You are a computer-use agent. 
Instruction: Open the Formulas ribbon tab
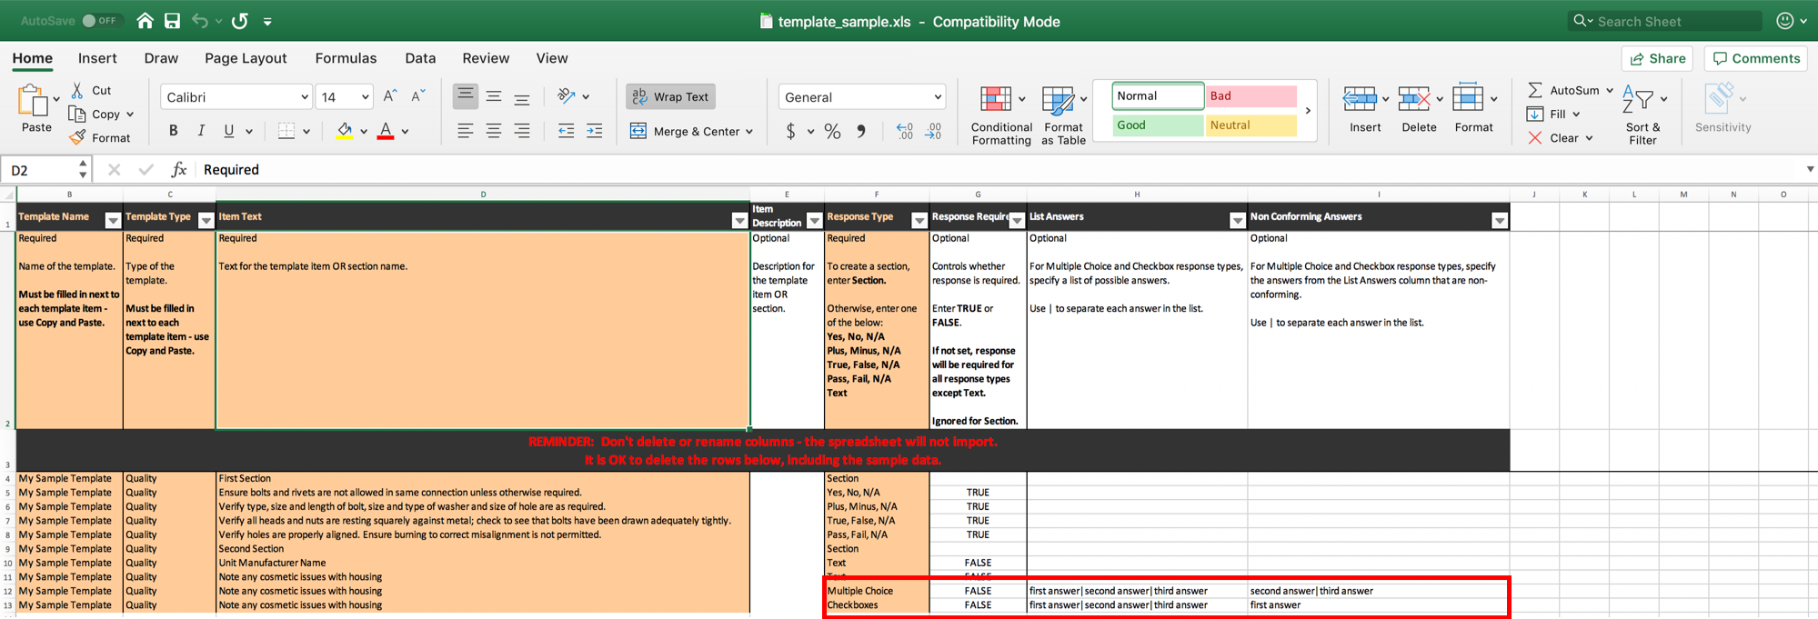point(346,58)
